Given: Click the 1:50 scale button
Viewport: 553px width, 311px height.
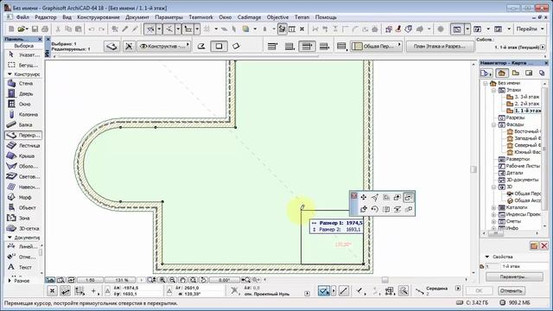Looking at the screenshot, I should point(90,280).
